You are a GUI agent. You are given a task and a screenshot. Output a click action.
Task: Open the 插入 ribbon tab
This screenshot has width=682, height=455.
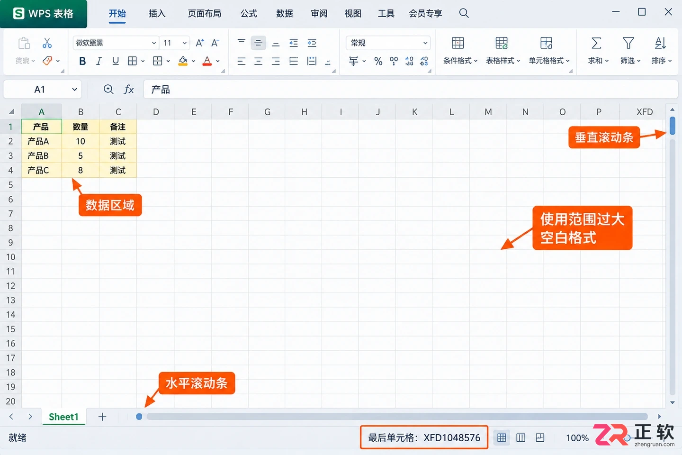pyautogui.click(x=157, y=13)
